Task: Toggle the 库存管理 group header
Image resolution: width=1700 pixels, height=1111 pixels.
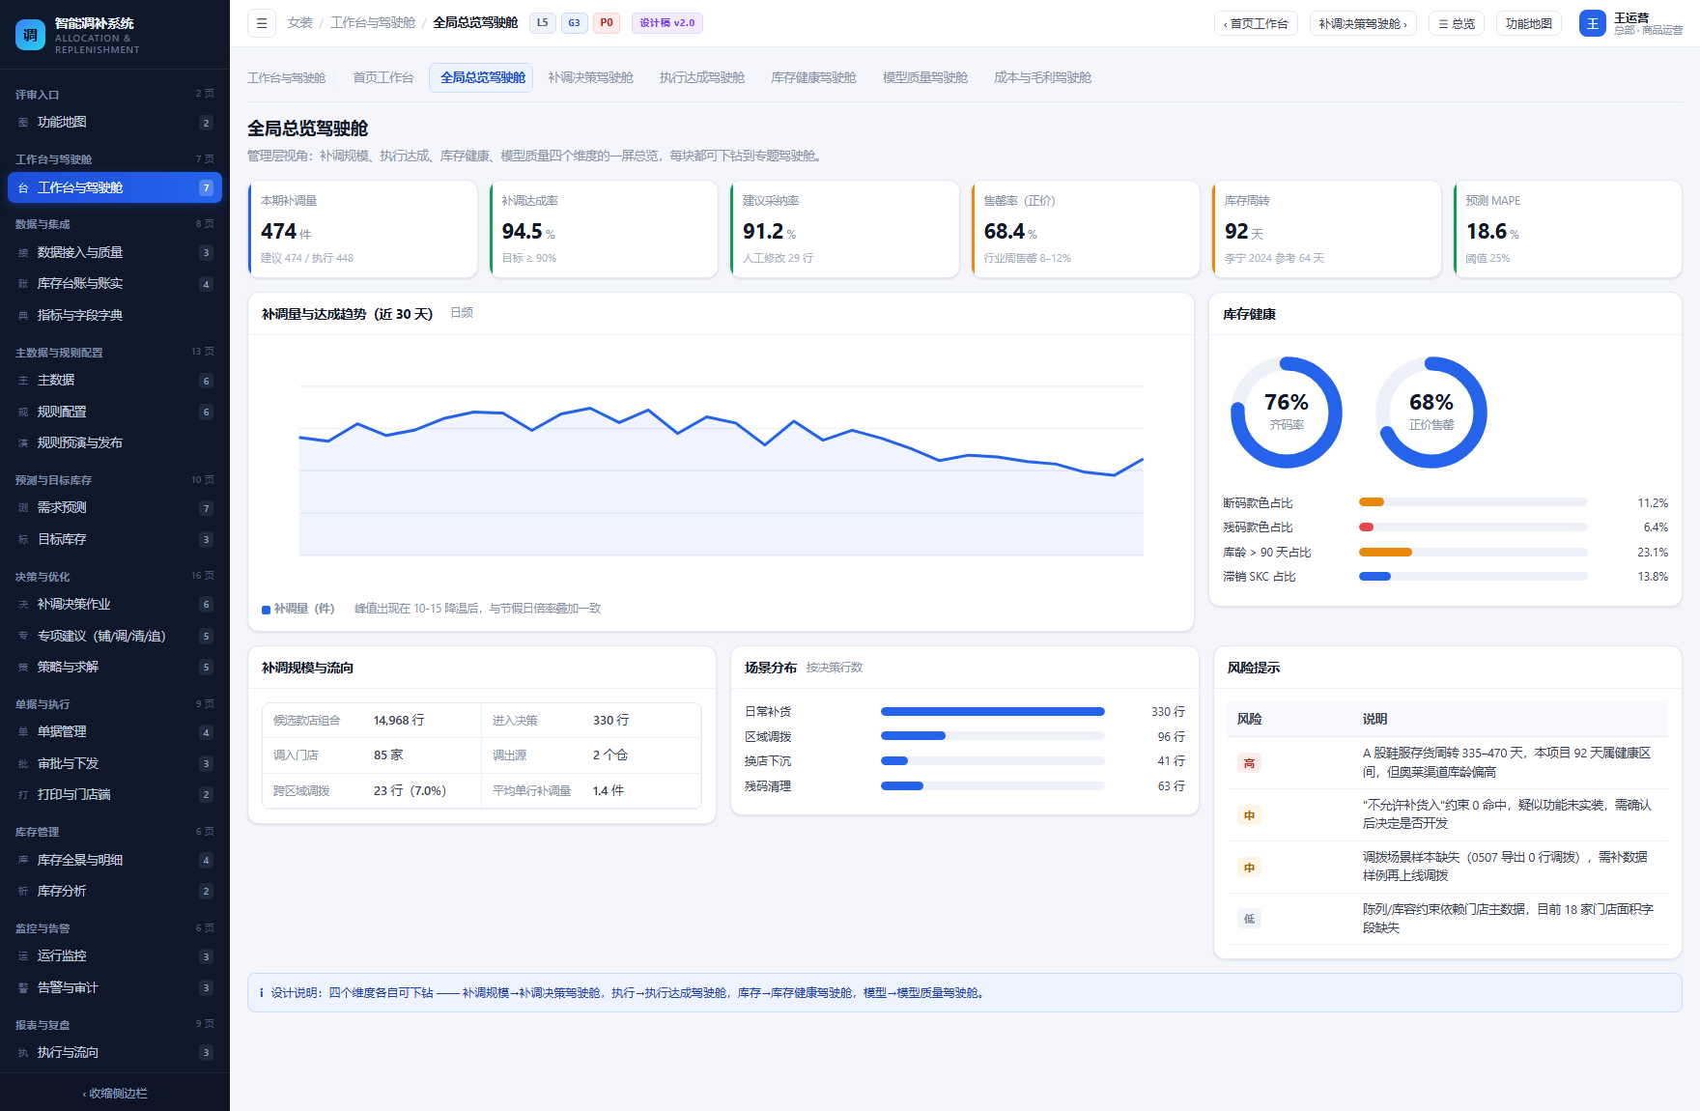Action: [115, 832]
